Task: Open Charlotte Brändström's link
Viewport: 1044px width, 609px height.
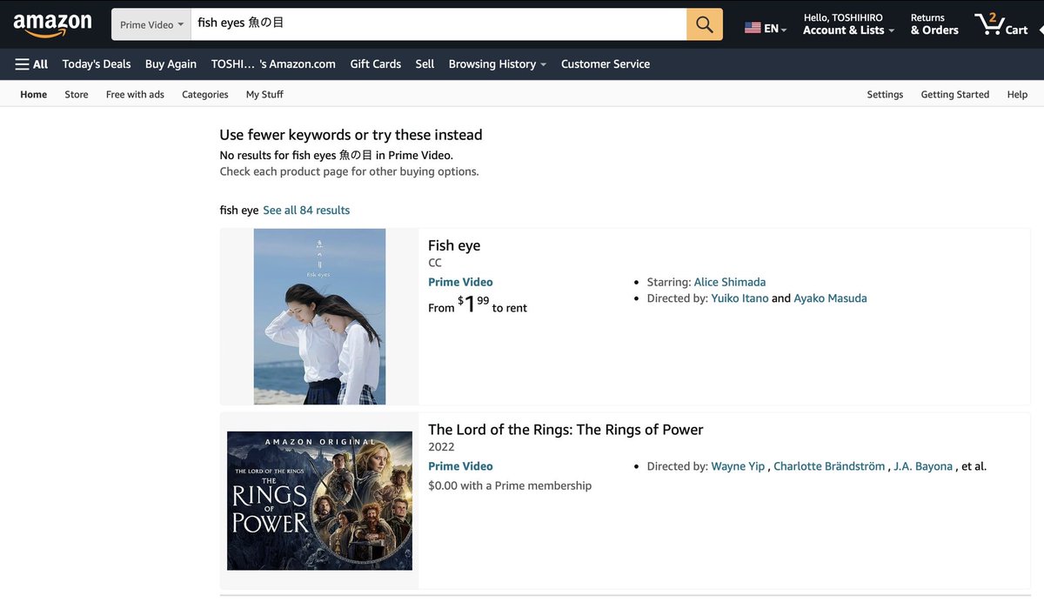Action: point(829,466)
